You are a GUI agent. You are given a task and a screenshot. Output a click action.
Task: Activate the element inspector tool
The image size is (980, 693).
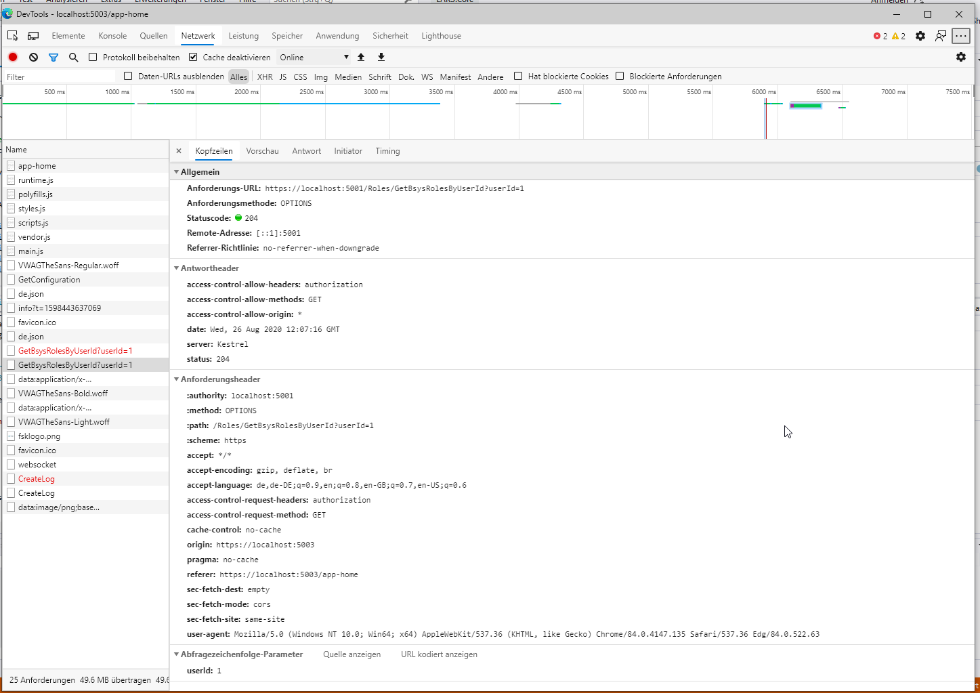[12, 35]
